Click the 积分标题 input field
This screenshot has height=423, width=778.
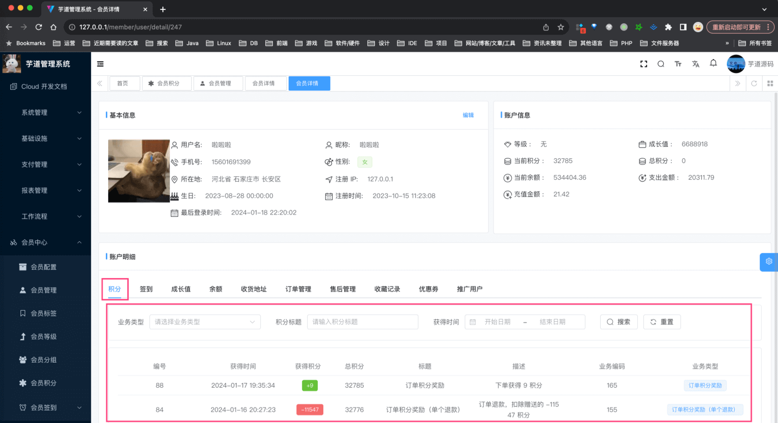click(362, 322)
